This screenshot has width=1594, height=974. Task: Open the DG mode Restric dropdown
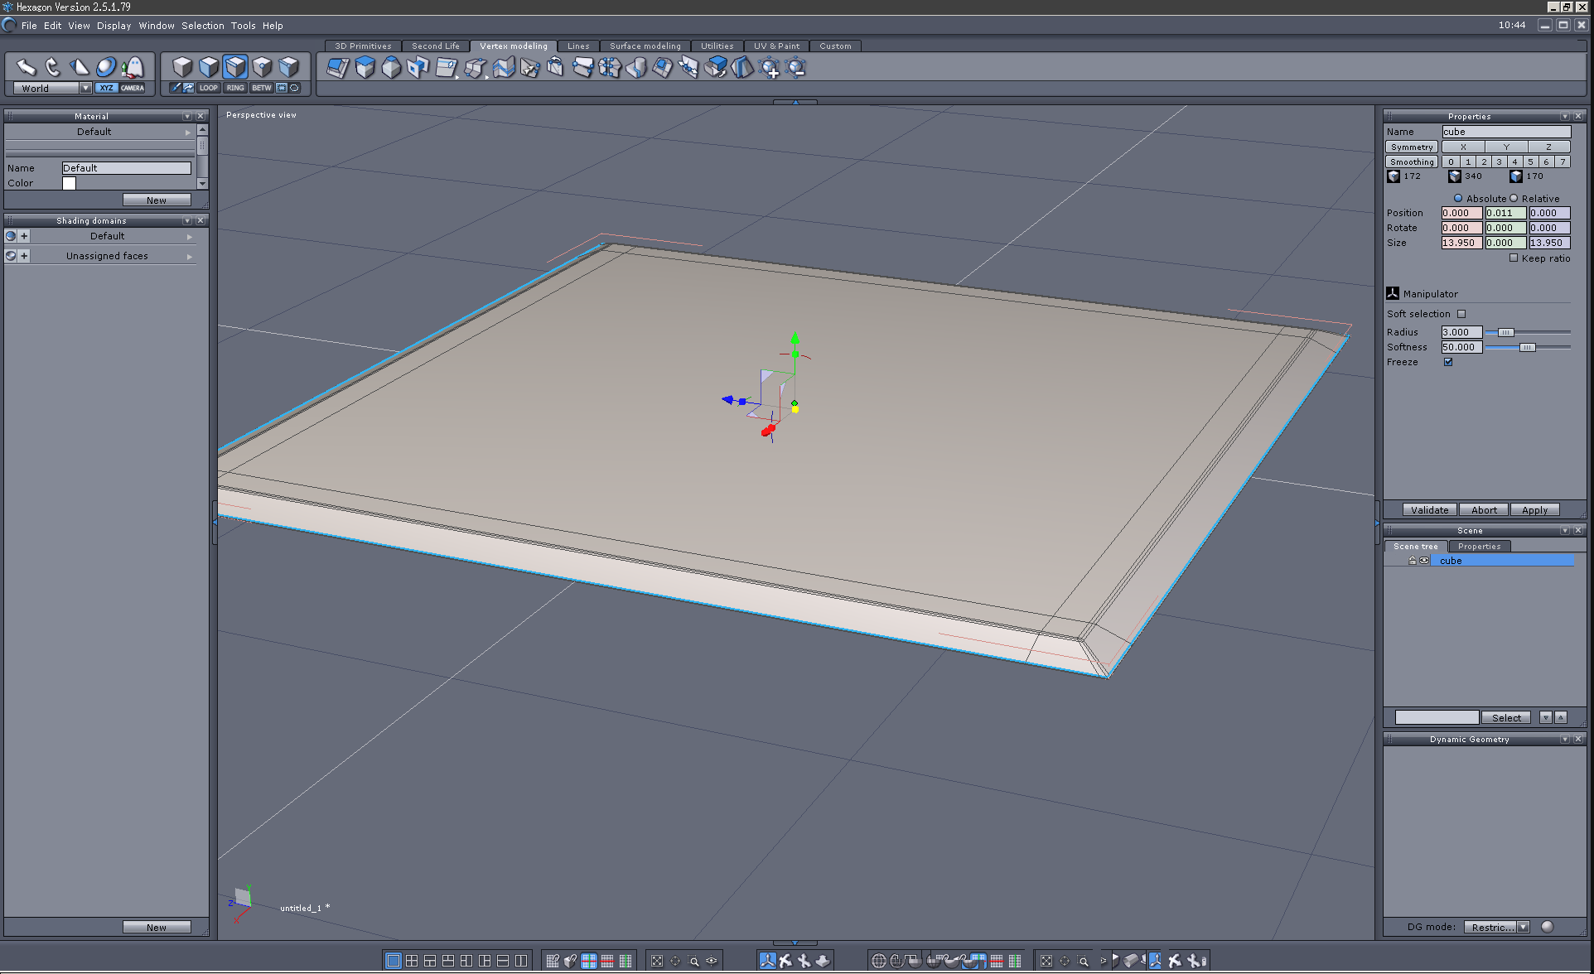[1523, 927]
